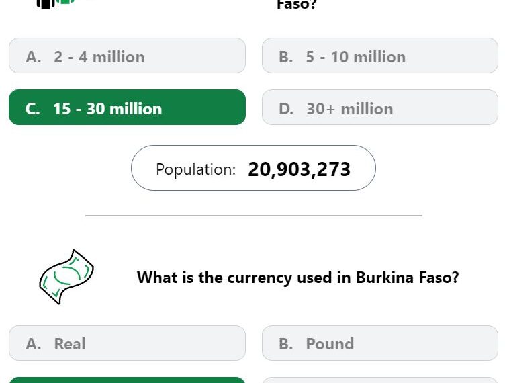This screenshot has height=383, width=505.
Task: Click the population figure 20,903,273
Action: pos(299,169)
